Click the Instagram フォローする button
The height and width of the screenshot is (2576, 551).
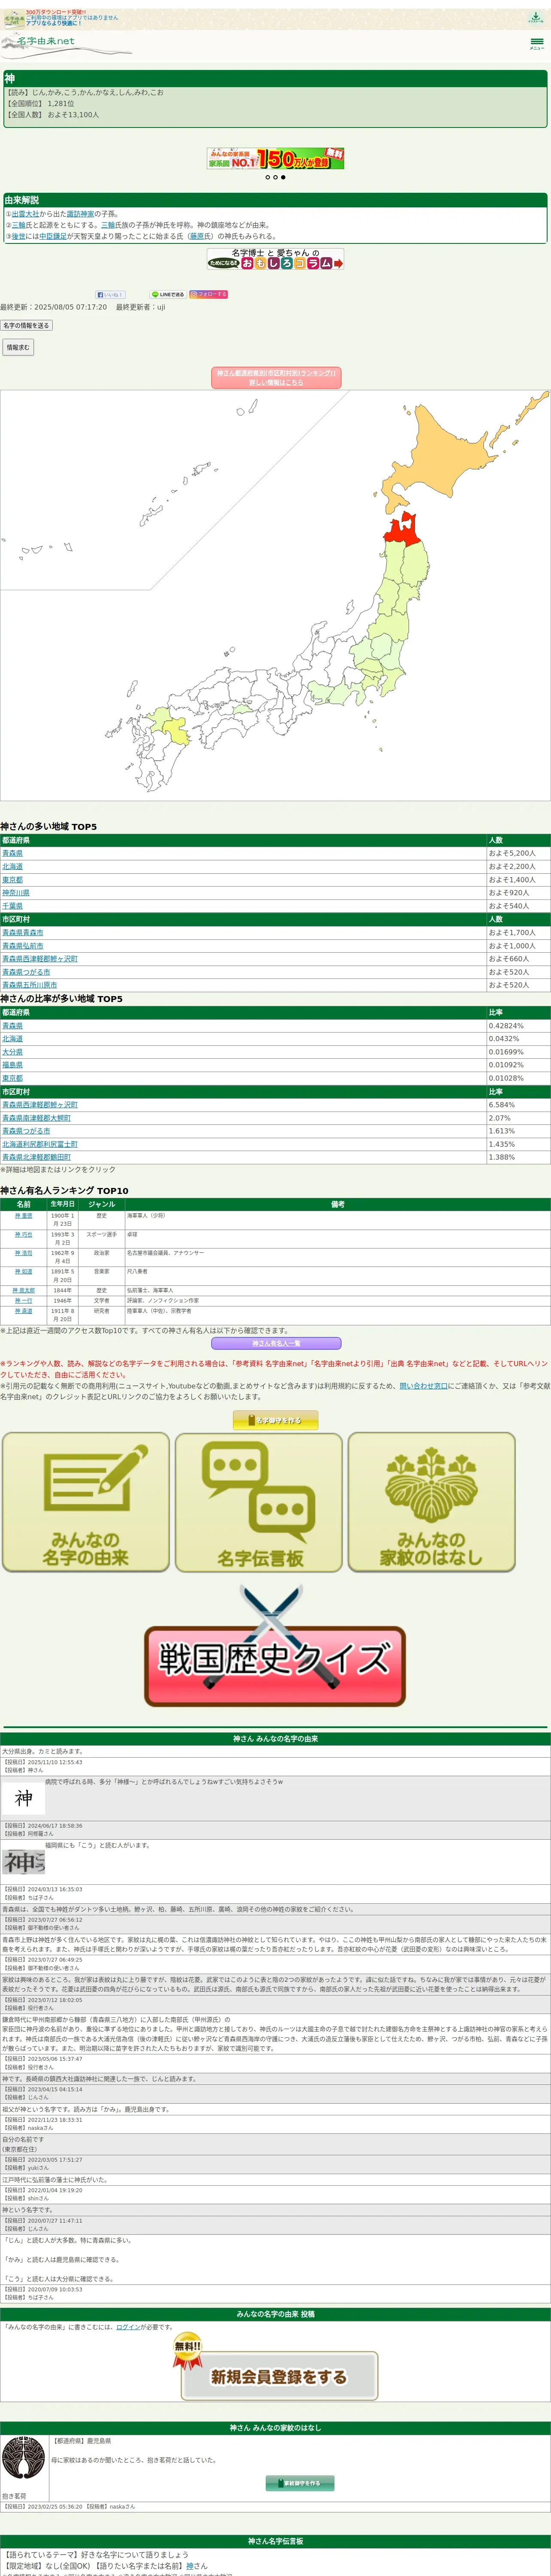(x=209, y=294)
